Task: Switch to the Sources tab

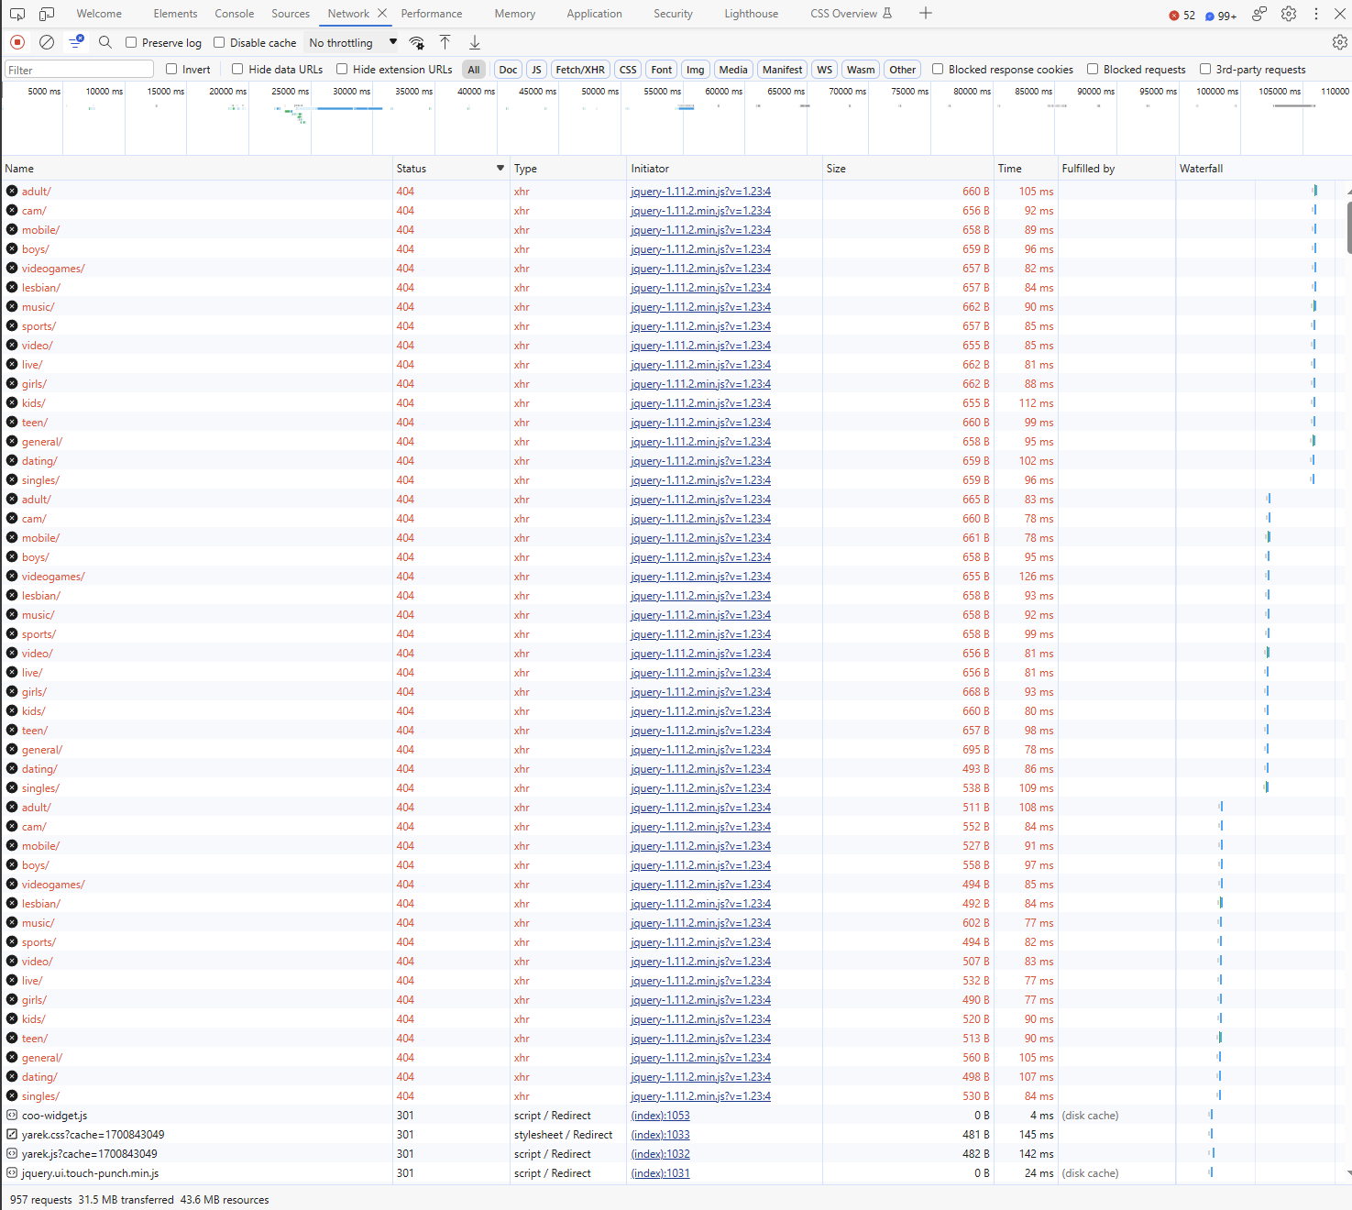Action: pos(291,14)
